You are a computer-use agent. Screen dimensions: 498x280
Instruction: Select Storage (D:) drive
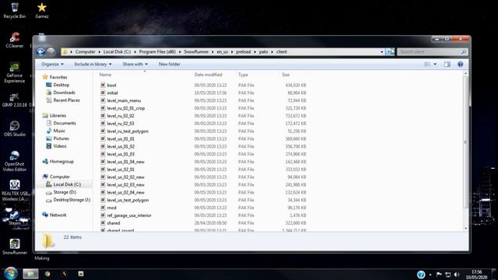click(61, 192)
